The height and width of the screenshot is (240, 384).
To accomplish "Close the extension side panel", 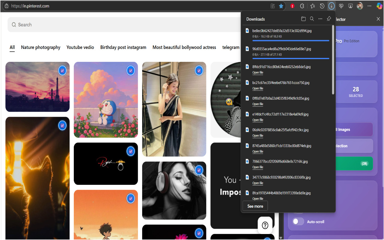I will pos(378,19).
